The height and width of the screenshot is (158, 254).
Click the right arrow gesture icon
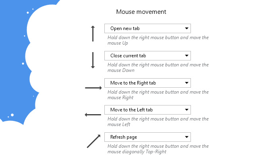tap(94, 88)
